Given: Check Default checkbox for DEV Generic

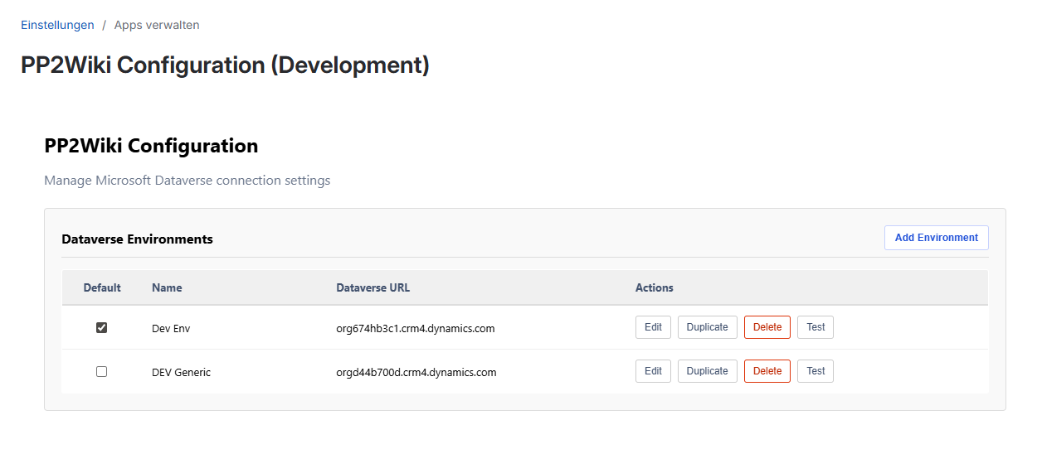Looking at the screenshot, I should [x=102, y=371].
